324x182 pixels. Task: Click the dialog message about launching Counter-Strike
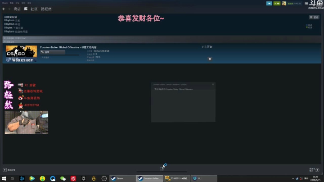click(x=174, y=89)
